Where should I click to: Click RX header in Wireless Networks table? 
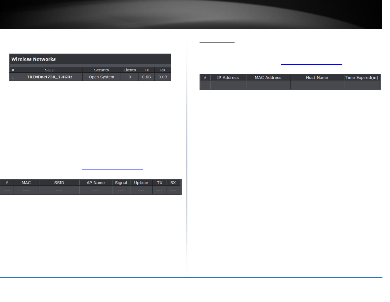(x=163, y=70)
